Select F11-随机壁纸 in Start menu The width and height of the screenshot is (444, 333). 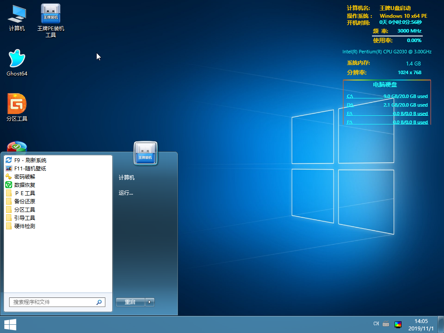58,169
